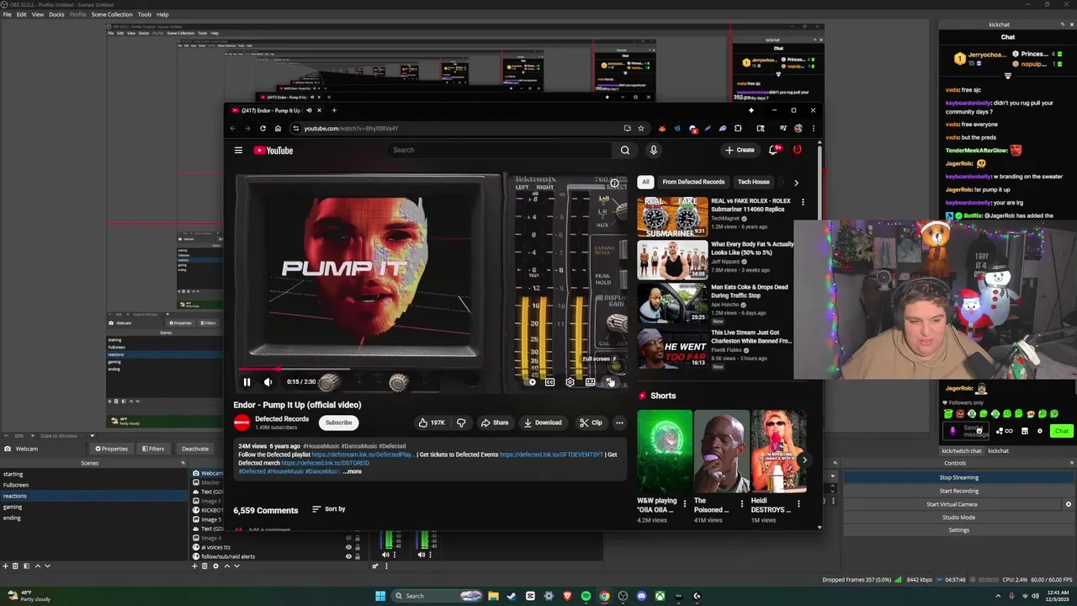Screen dimensions: 1077x606
Task: Click Stop Streaming button
Action: (x=959, y=477)
